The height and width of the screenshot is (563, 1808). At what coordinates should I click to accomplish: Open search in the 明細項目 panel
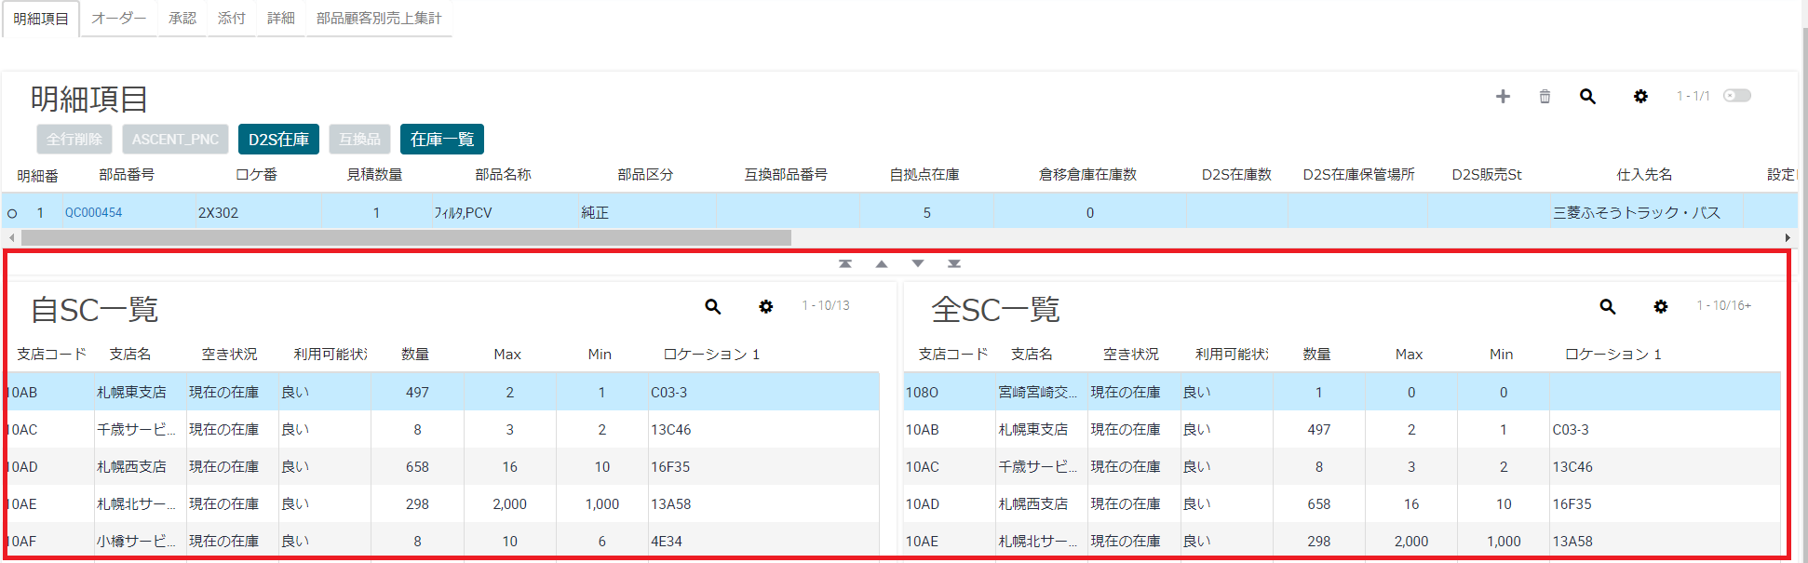click(1587, 97)
